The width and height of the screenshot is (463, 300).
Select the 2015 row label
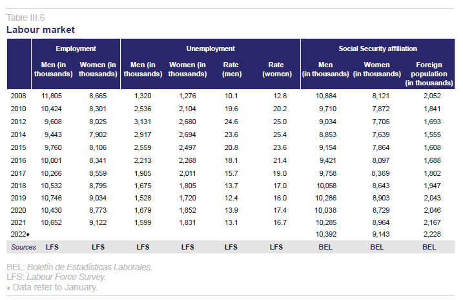point(18,147)
